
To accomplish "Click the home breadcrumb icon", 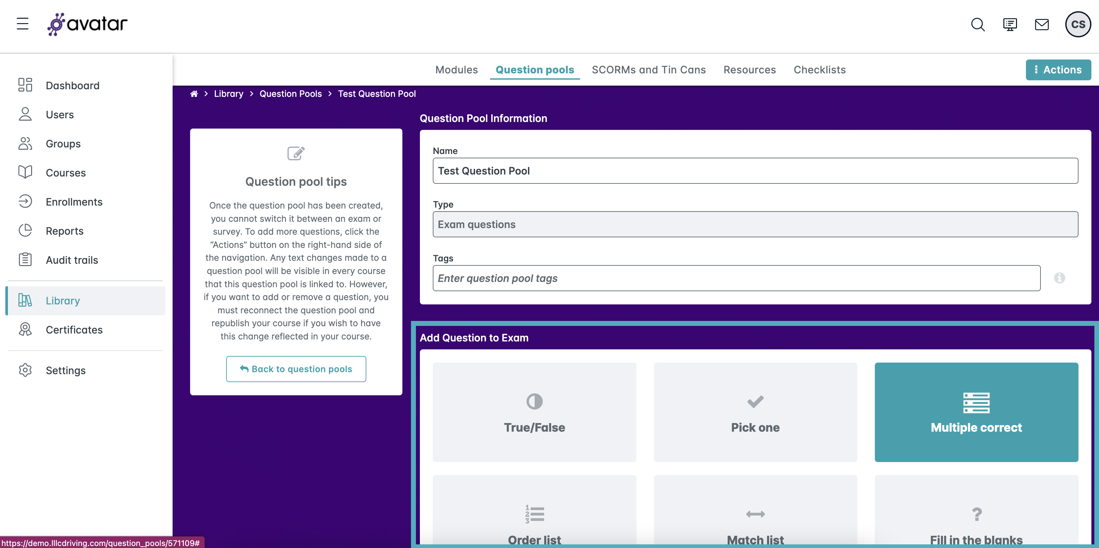I will [194, 94].
